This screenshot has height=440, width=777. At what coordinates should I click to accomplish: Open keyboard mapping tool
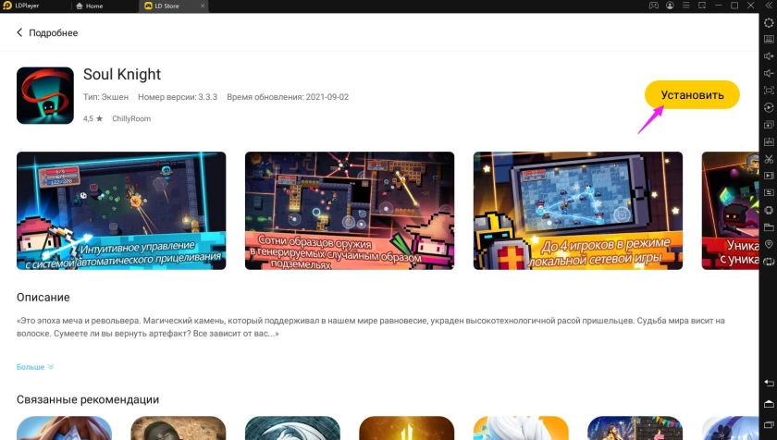click(769, 39)
